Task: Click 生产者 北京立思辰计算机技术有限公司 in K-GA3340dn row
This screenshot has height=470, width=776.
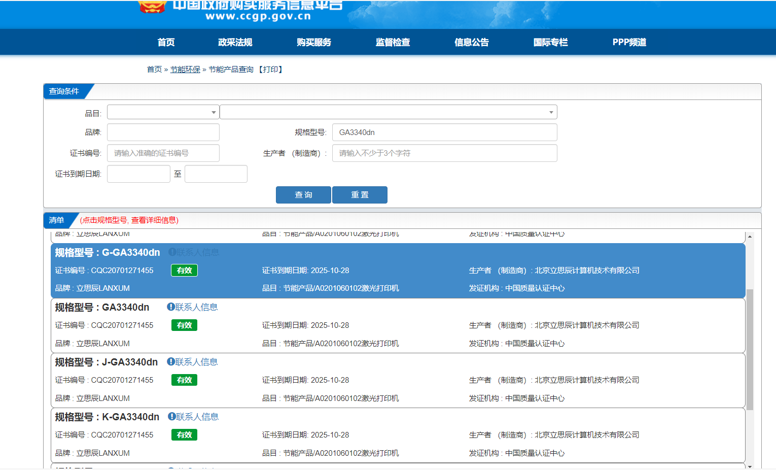Action: (x=554, y=435)
